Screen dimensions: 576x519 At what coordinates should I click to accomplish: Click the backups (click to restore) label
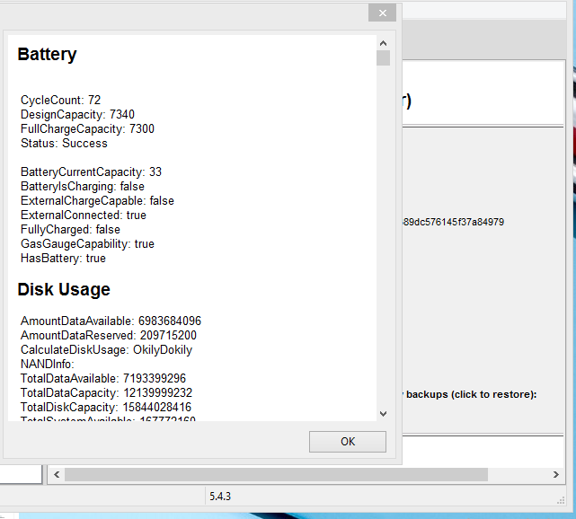pyautogui.click(x=469, y=394)
